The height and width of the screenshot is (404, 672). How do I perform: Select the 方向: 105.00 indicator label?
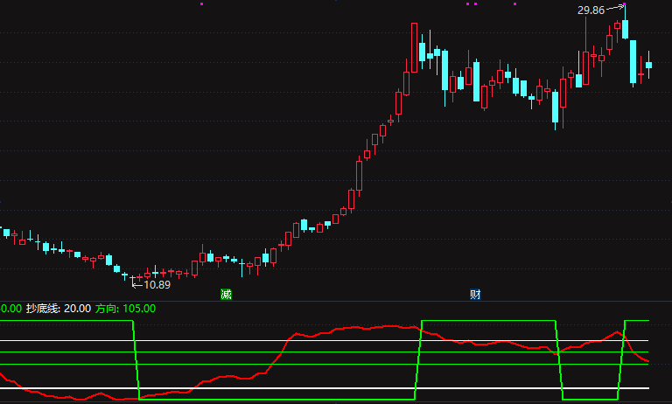125,309
